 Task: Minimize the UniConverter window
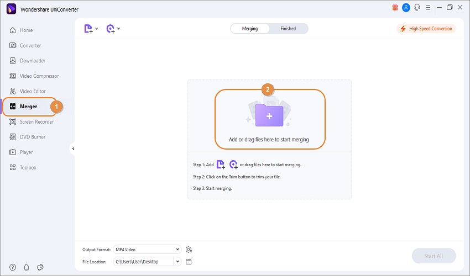click(x=440, y=8)
